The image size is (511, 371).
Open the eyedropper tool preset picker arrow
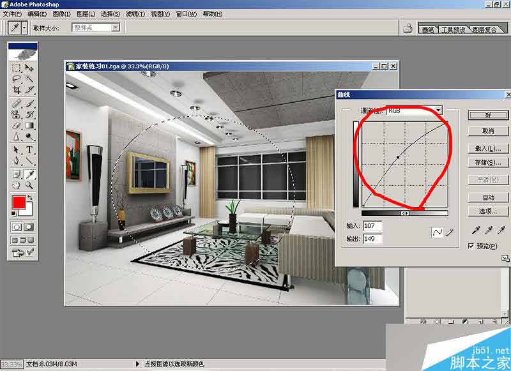[24, 28]
